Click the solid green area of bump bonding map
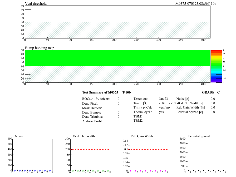The image size is (236, 177). (x=117, y=58)
